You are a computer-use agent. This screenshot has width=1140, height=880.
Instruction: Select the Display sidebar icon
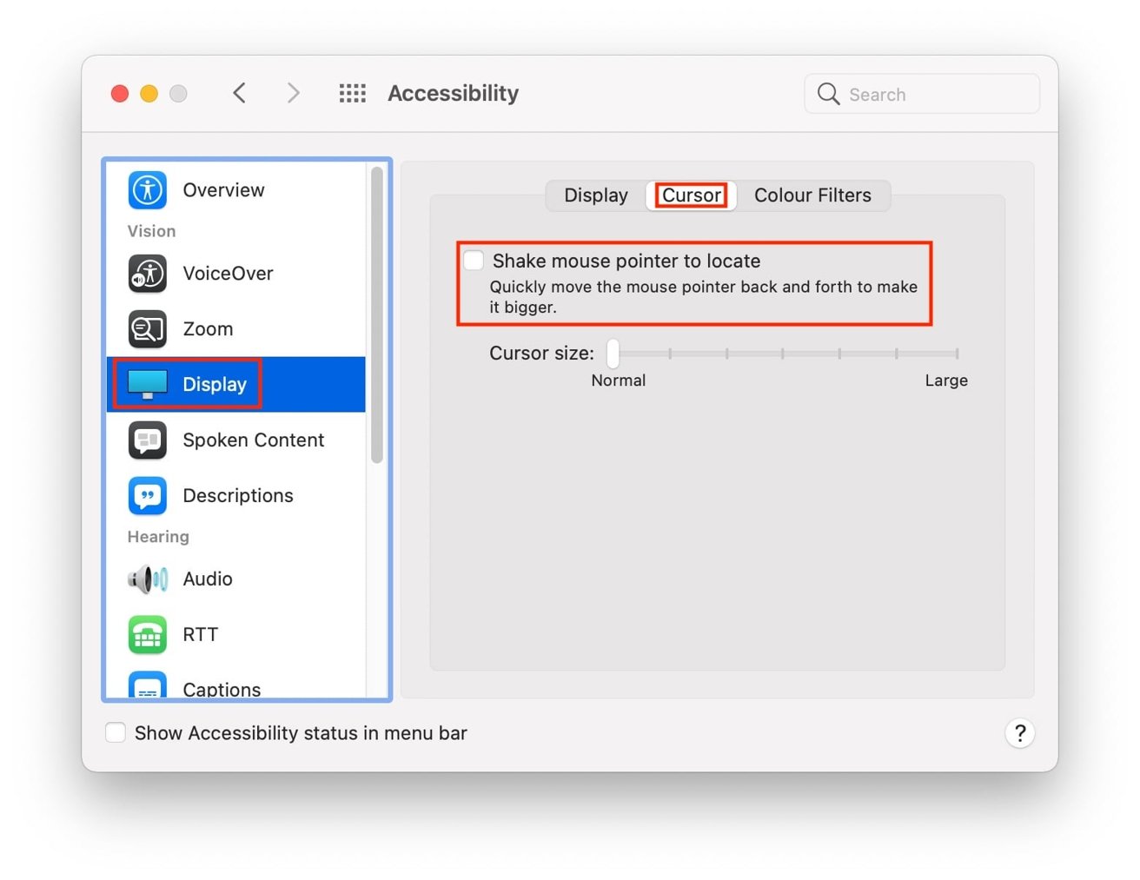146,383
